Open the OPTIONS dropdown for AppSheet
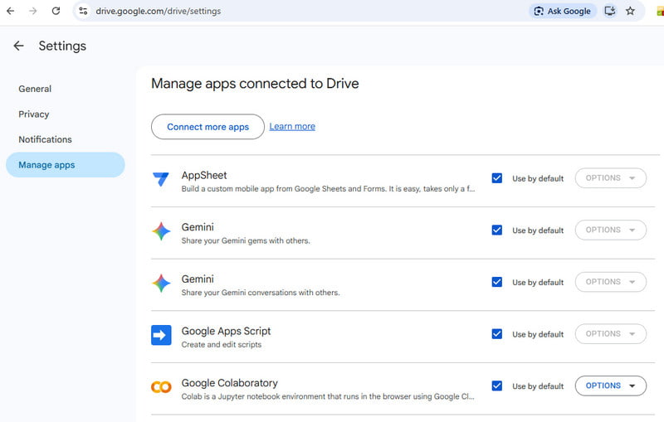Screen dimensions: 664x422 coord(611,178)
